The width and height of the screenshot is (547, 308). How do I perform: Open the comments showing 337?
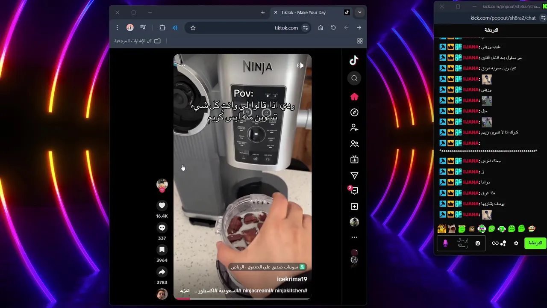(162, 228)
